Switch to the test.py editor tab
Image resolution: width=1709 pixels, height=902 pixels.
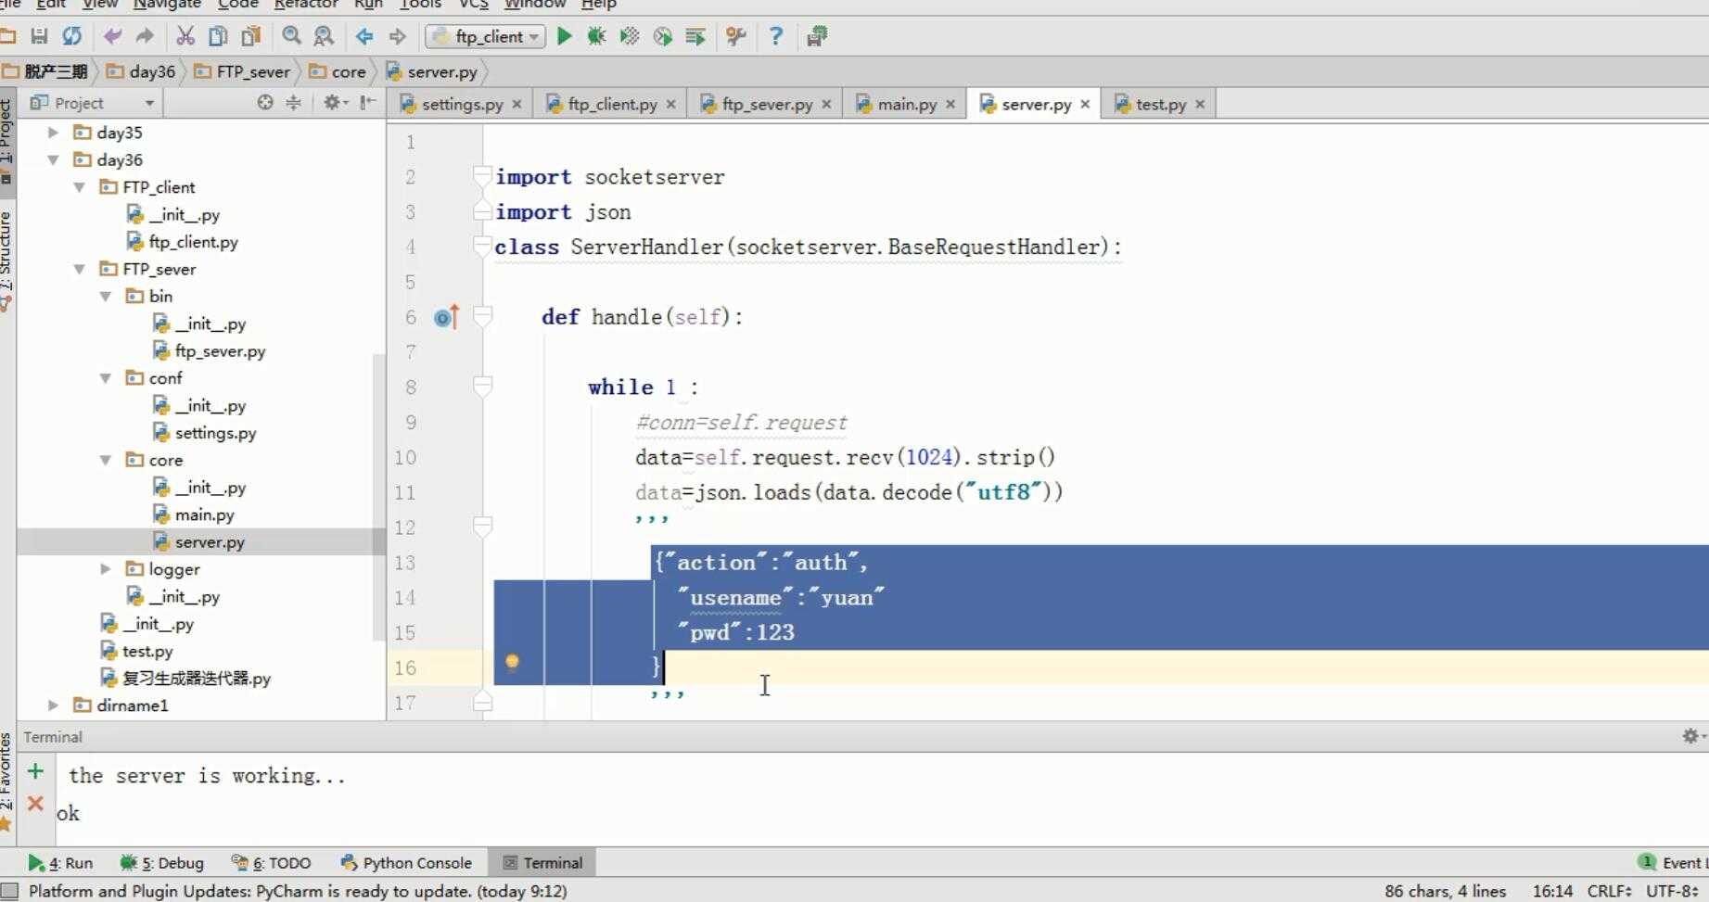(1160, 104)
